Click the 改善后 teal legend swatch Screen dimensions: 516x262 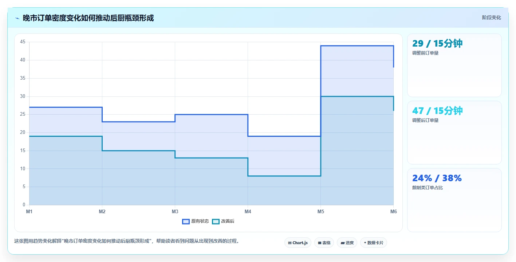[216, 221]
